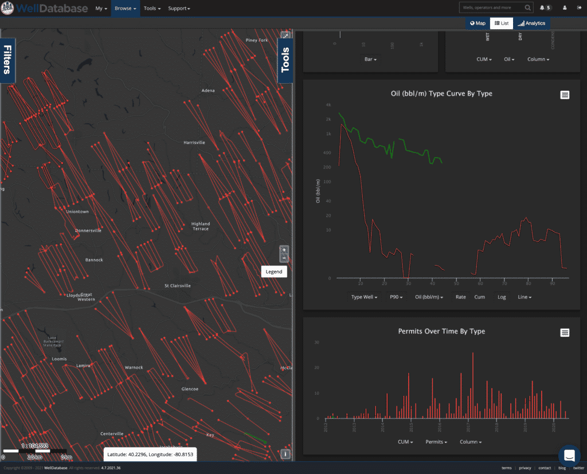Open the Browse menu

(126, 8)
